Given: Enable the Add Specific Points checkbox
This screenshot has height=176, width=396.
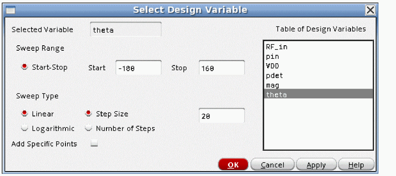Looking at the screenshot, I should click(94, 144).
